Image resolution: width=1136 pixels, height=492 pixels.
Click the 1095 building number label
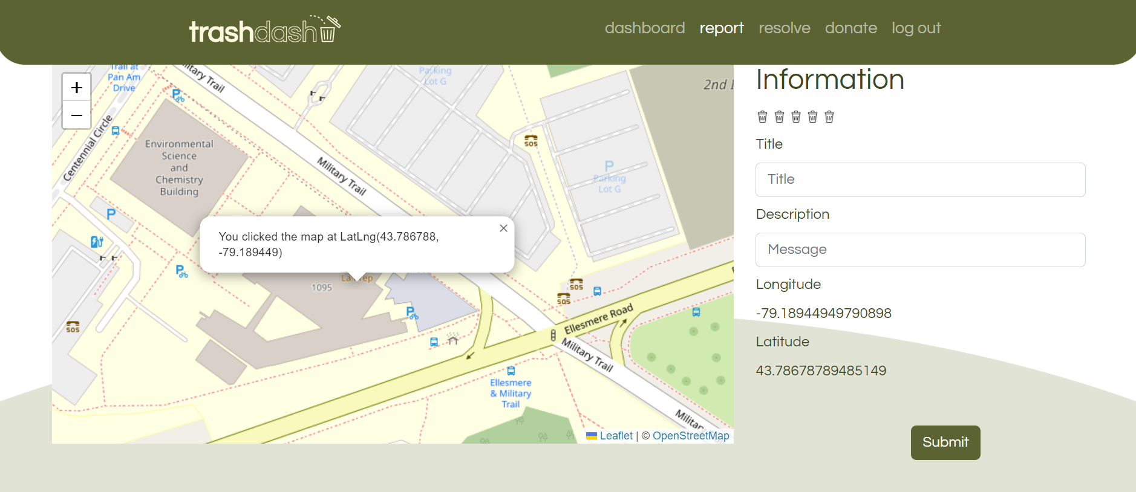tap(322, 288)
